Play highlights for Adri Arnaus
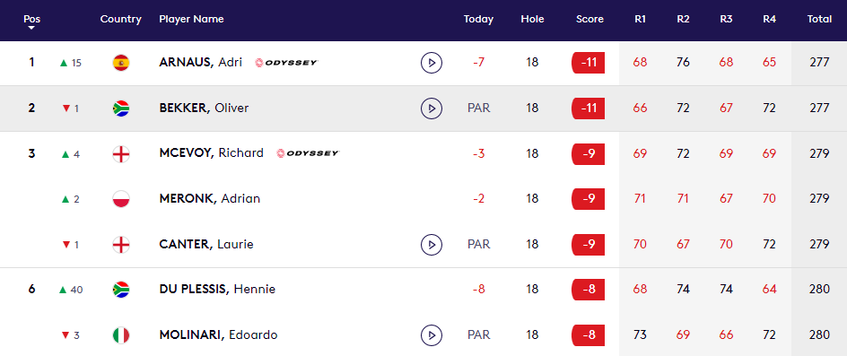The width and height of the screenshot is (847, 356). (x=431, y=63)
